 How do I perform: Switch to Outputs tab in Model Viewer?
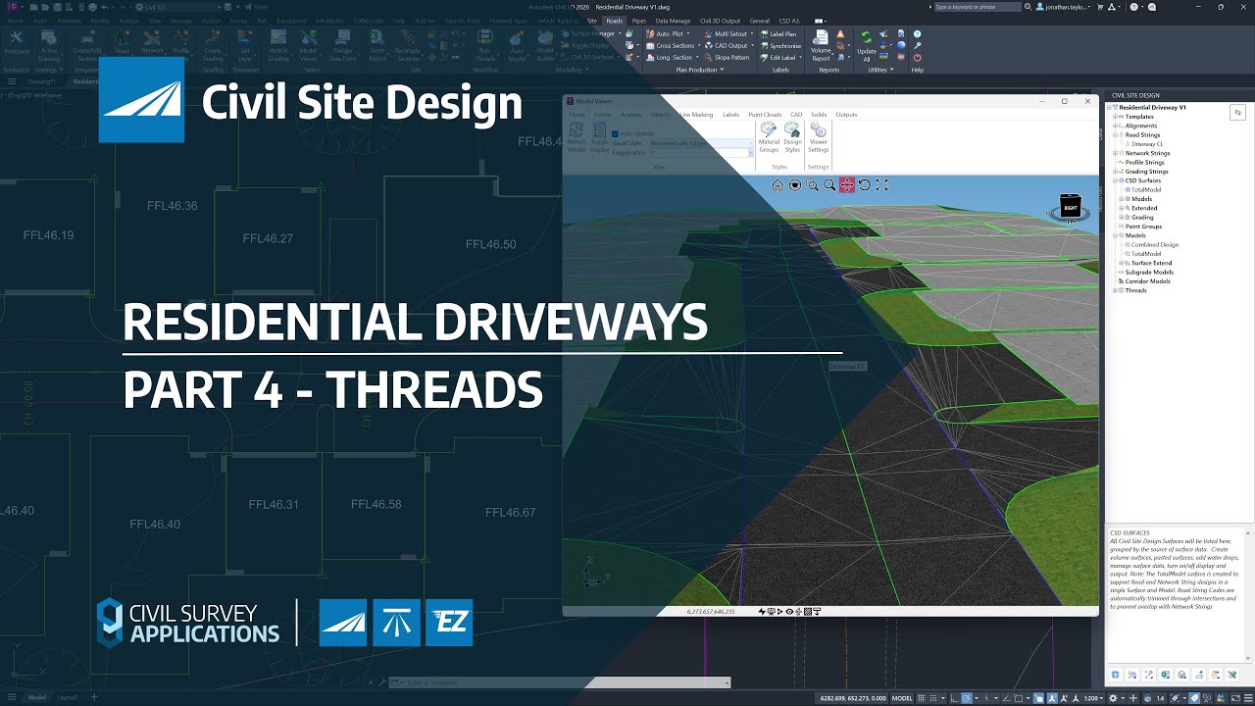(x=846, y=115)
